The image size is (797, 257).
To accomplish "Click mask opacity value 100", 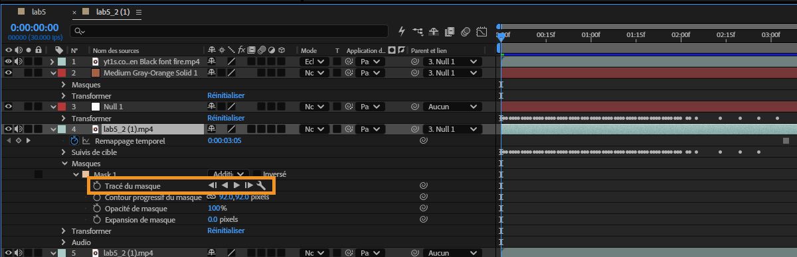I will pos(214,209).
